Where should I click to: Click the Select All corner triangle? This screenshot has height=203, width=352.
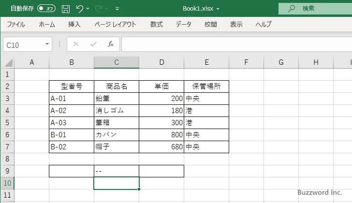coord(8,62)
